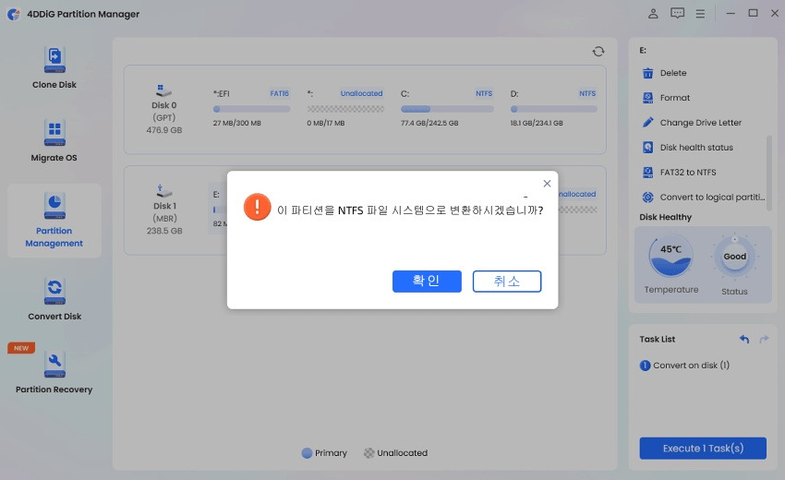This screenshot has height=480, width=785.
Task: Click the Change Drive Letter pencil icon
Action: click(x=647, y=122)
